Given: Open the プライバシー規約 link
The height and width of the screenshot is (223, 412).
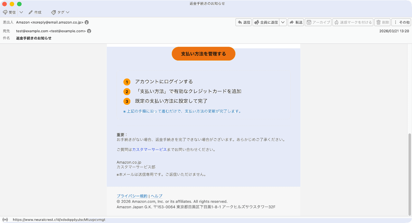Looking at the screenshot, I should point(132,196).
